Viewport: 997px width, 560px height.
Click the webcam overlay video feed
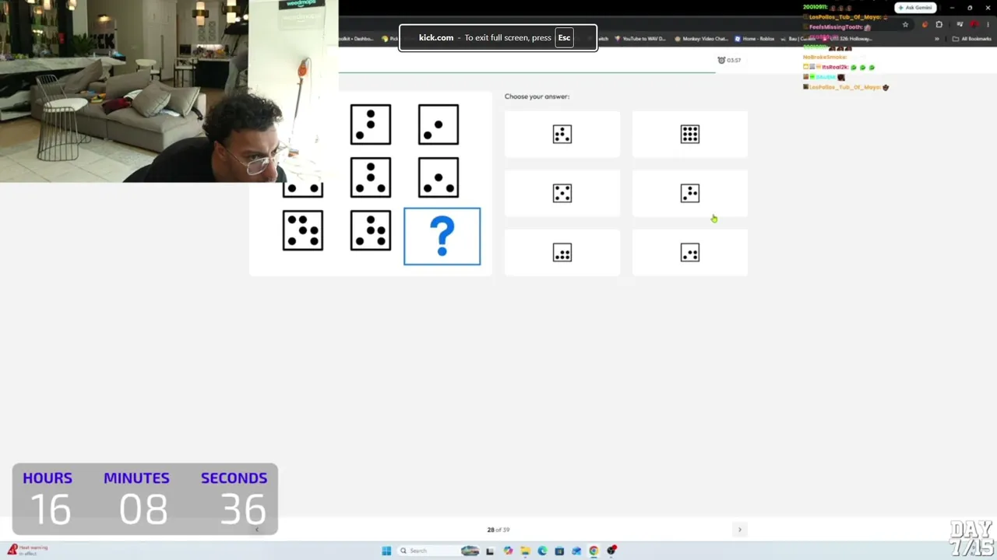tap(169, 91)
